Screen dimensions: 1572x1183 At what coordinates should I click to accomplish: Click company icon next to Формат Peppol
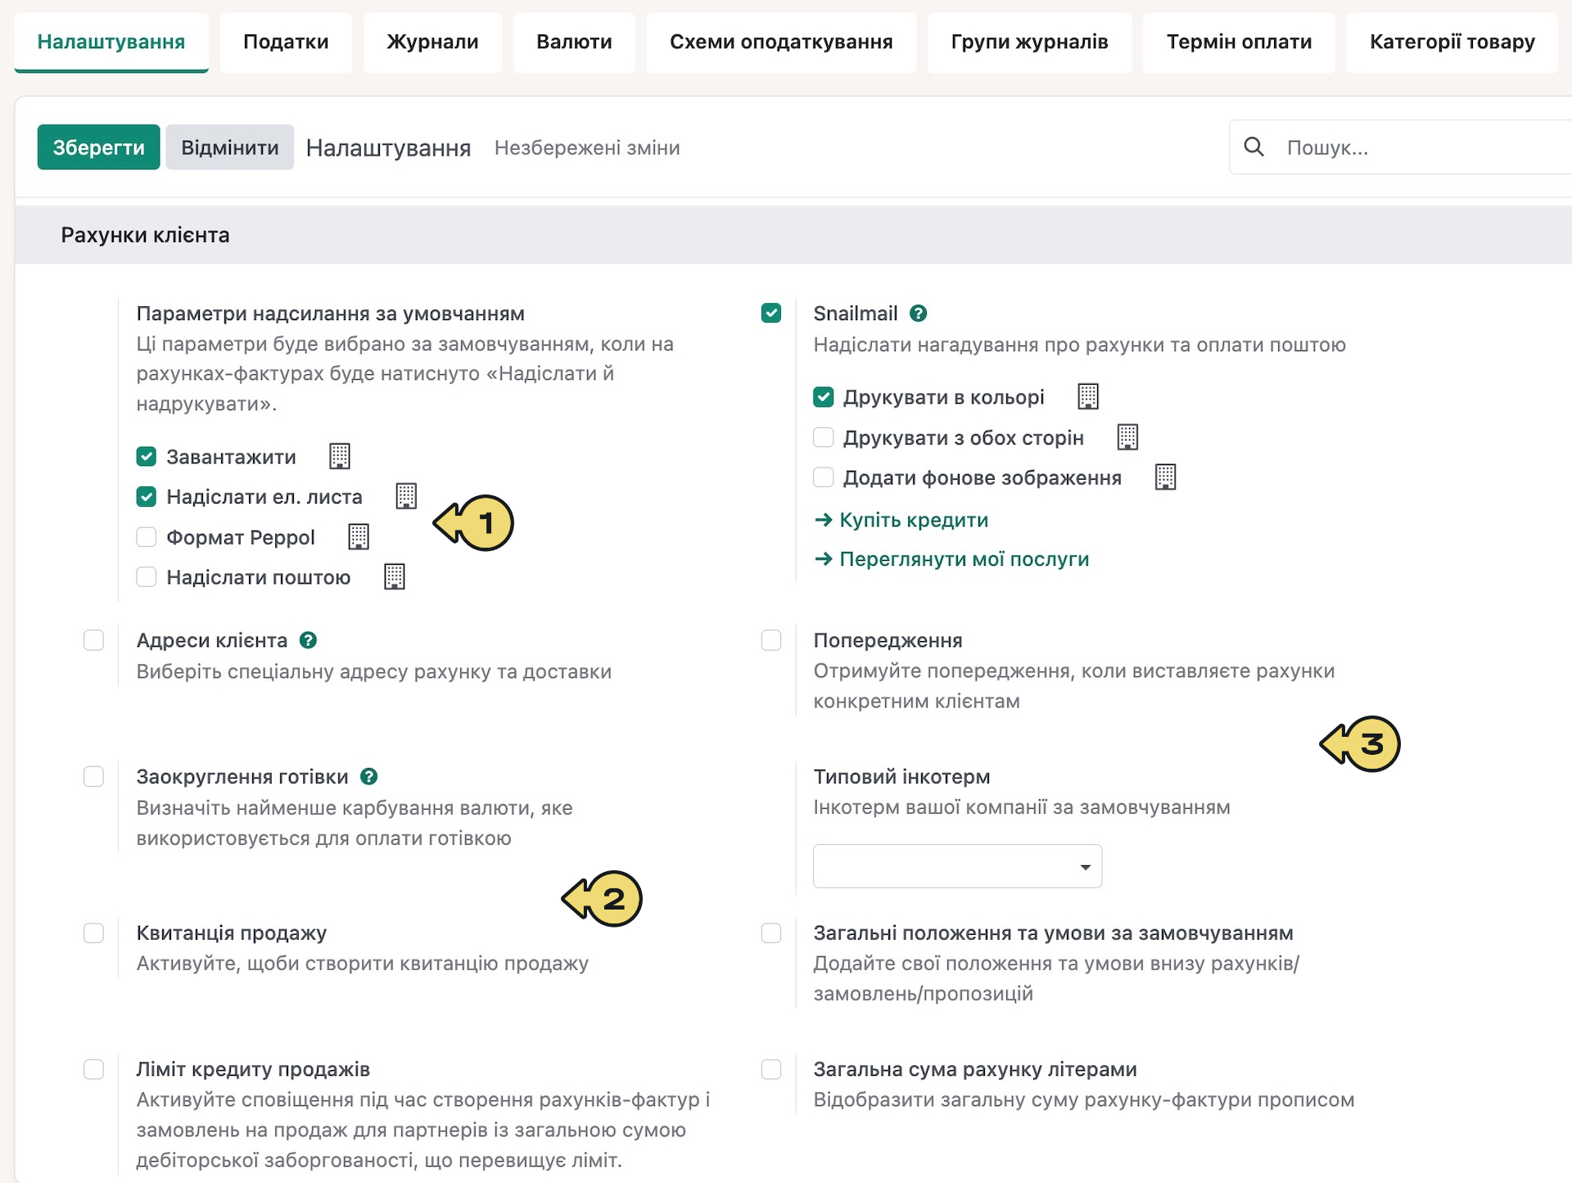pos(359,536)
